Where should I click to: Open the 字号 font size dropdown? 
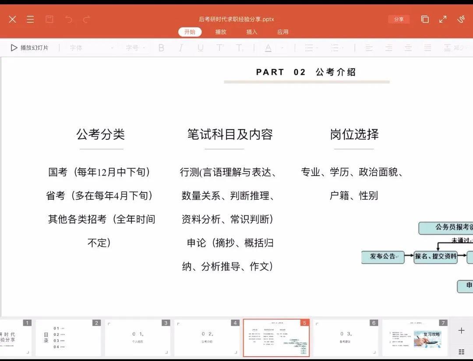(136, 48)
